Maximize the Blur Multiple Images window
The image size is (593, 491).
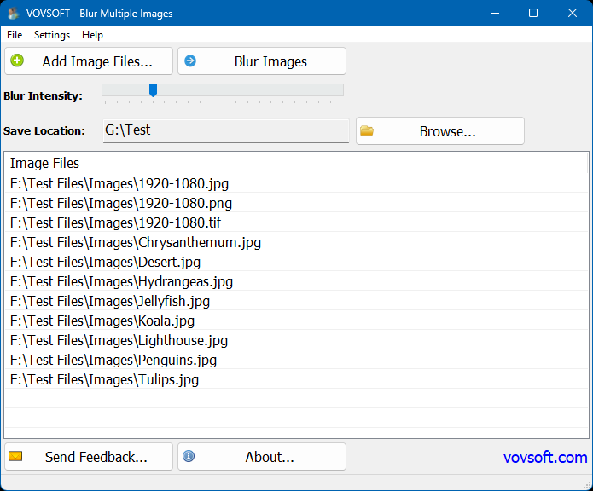(x=533, y=14)
